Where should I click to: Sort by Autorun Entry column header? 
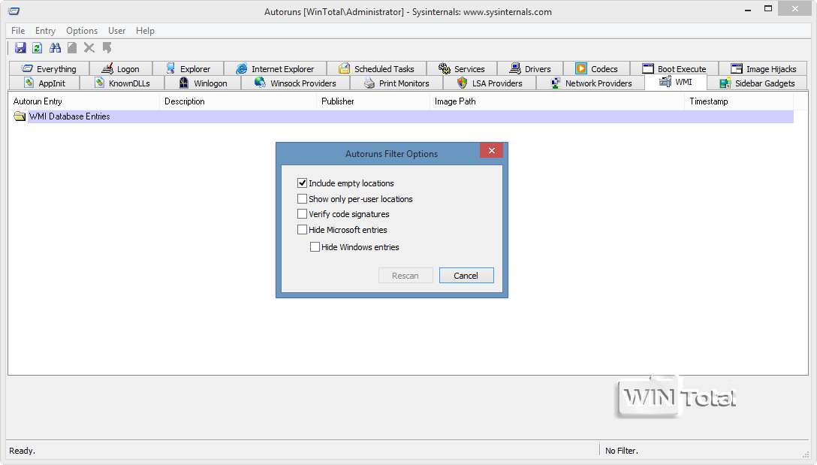tap(84, 101)
